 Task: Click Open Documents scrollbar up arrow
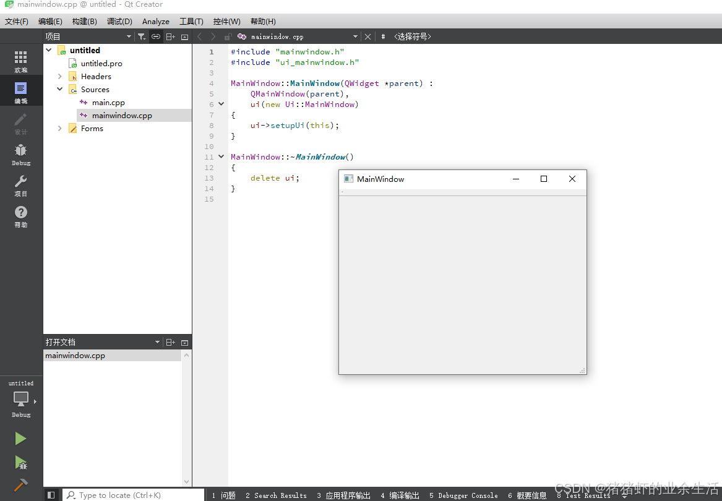pyautogui.click(x=186, y=355)
